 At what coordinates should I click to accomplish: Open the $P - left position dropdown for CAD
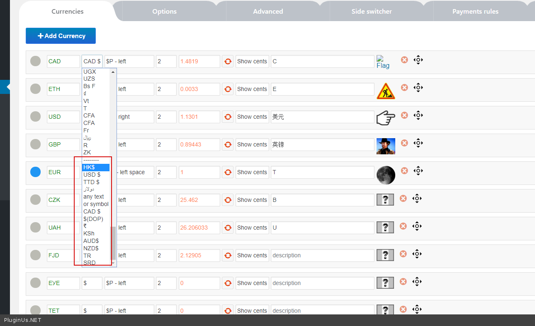[129, 61]
